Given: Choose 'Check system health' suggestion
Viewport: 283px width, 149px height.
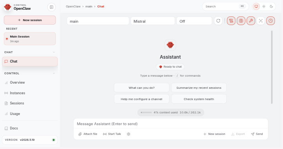Looking at the screenshot, I should [199, 99].
